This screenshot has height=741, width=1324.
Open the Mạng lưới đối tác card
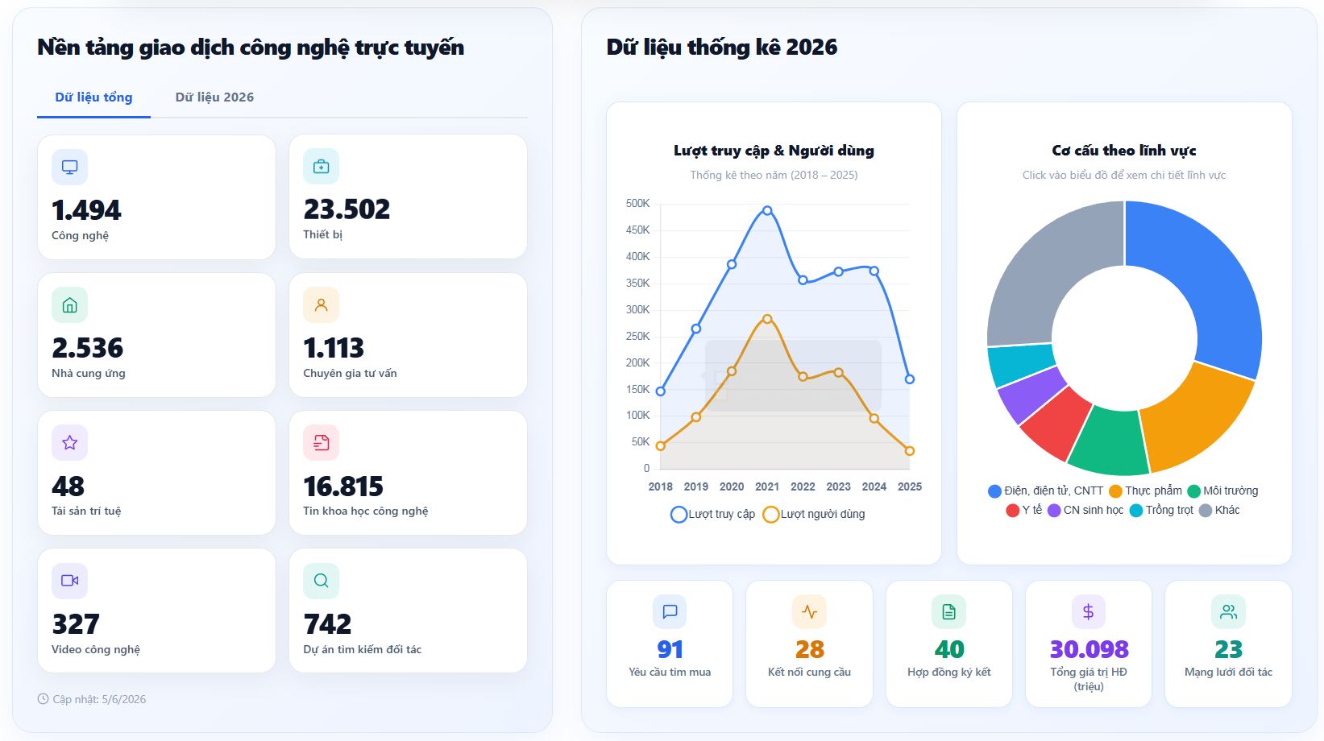click(1228, 644)
